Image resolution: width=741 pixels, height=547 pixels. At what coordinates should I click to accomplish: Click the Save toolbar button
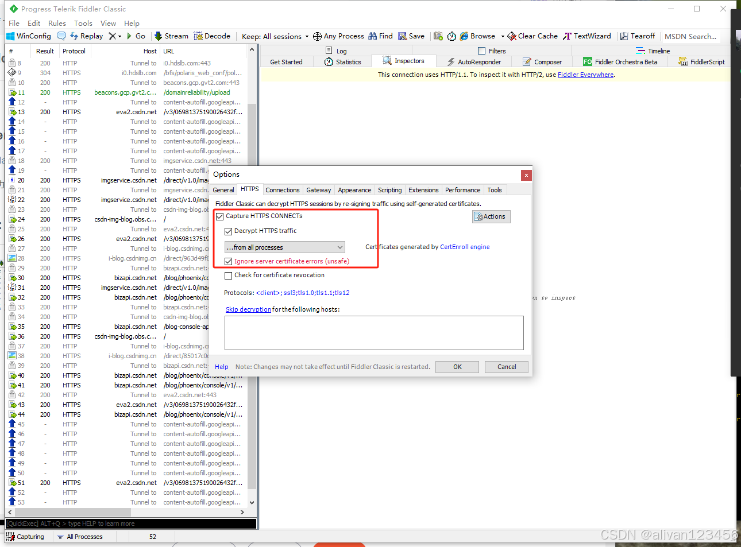click(x=411, y=36)
